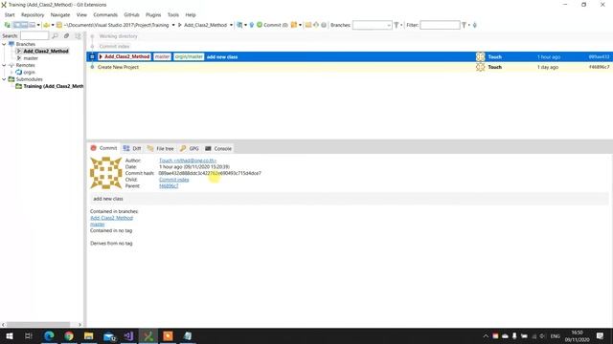613x344 pixels.
Task: Open the Plugins menu
Action: [153, 15]
